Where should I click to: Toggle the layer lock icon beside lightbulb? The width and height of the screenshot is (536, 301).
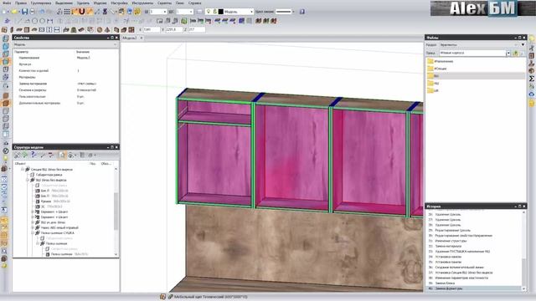(215, 12)
